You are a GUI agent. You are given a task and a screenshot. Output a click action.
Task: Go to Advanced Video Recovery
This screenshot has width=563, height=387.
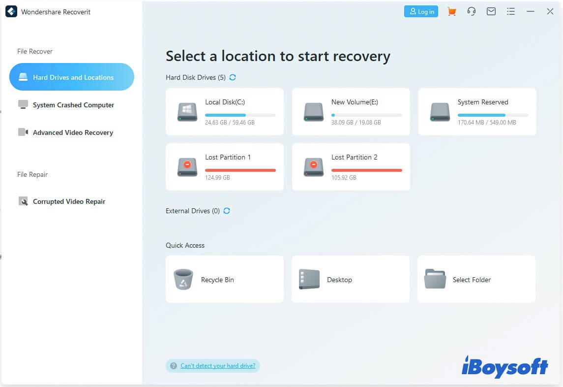point(72,132)
